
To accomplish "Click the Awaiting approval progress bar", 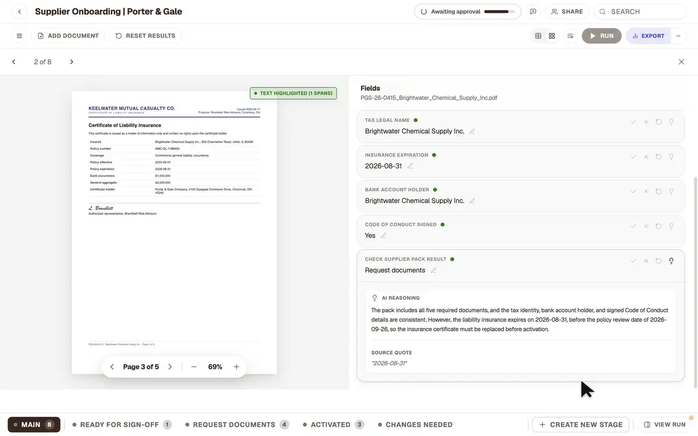I will 500,12.
